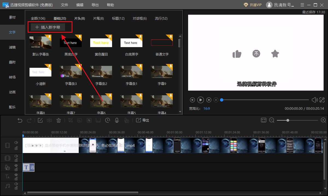Select the crop tool in timeline toolbar

(70, 120)
